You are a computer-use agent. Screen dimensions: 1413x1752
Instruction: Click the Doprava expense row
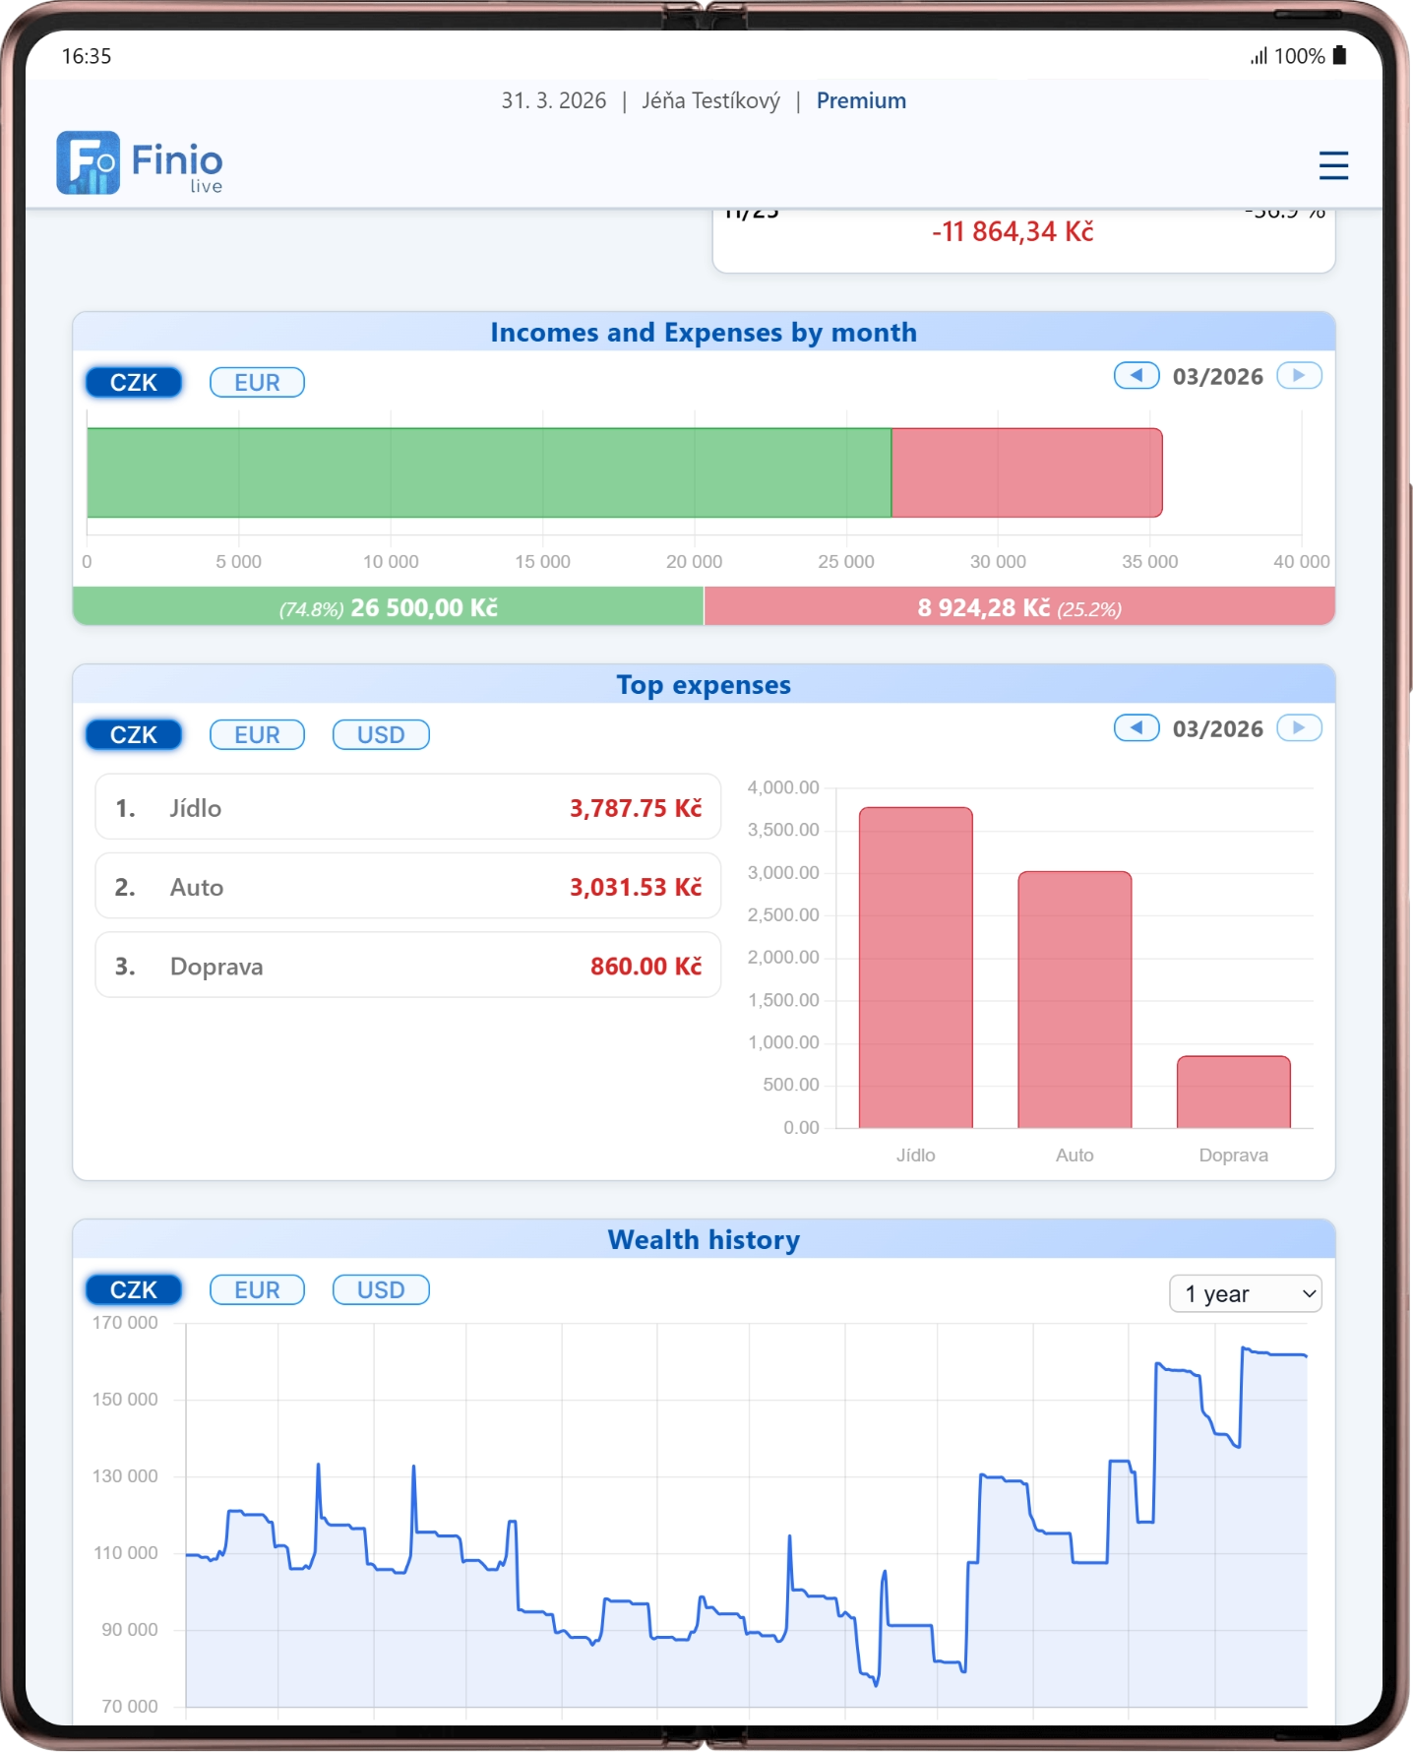407,967
